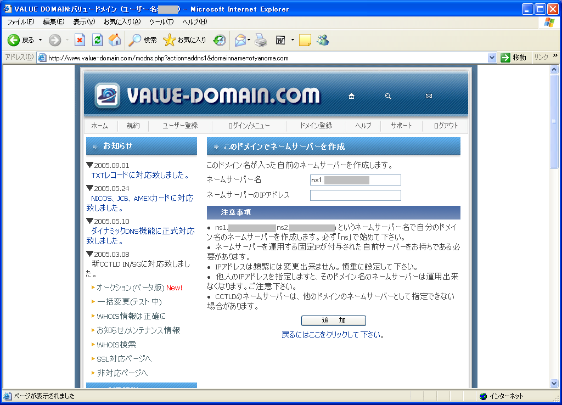Click the VALUE-DOMAIN.COM logo icon
Image resolution: width=562 pixels, height=405 pixels.
click(x=107, y=95)
